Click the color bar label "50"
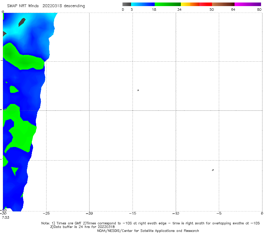This screenshot has width=265, height=233. (x=212, y=9)
